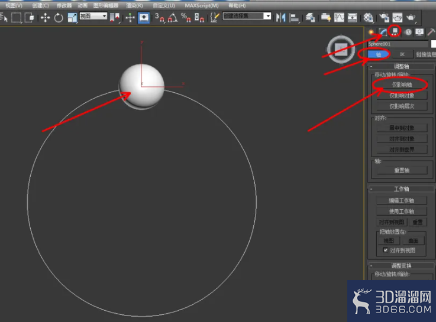Click the 编辑工作轴 button
This screenshot has width=436, height=322.
point(402,200)
